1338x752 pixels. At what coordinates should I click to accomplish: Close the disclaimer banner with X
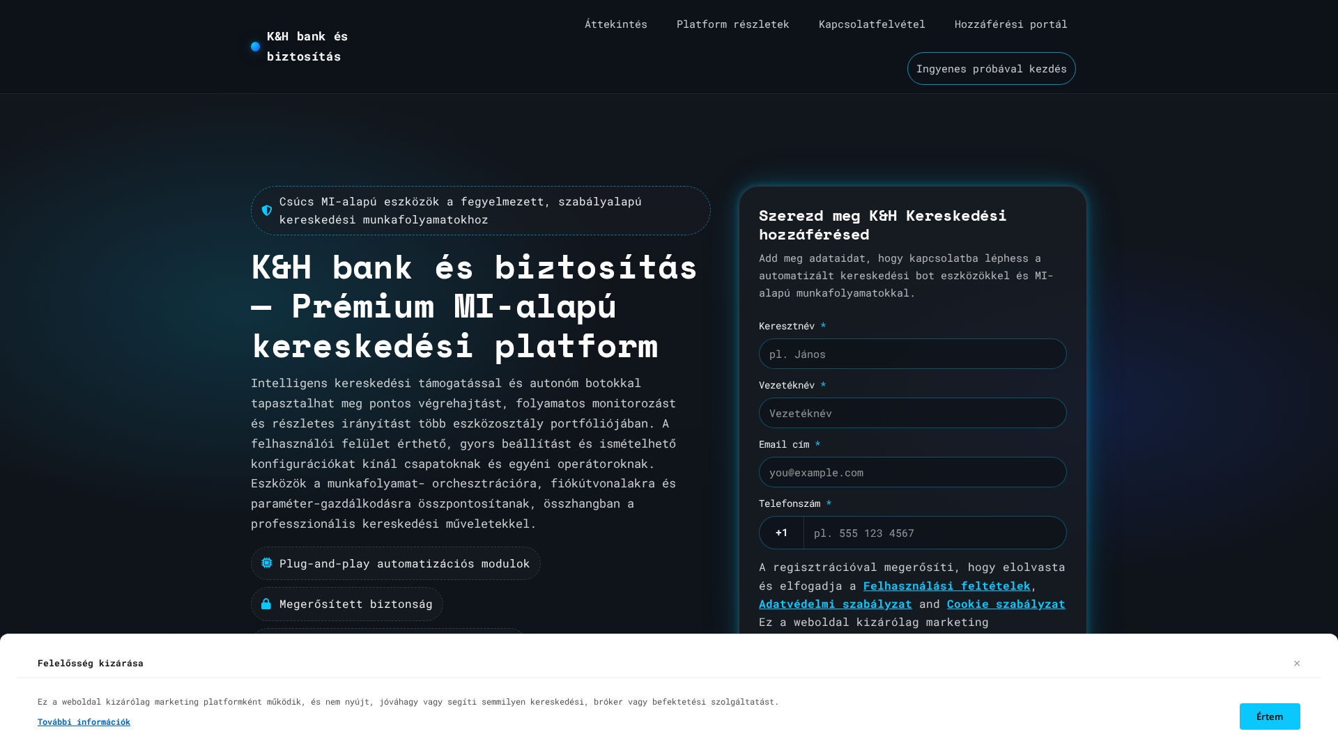pos(1297,663)
